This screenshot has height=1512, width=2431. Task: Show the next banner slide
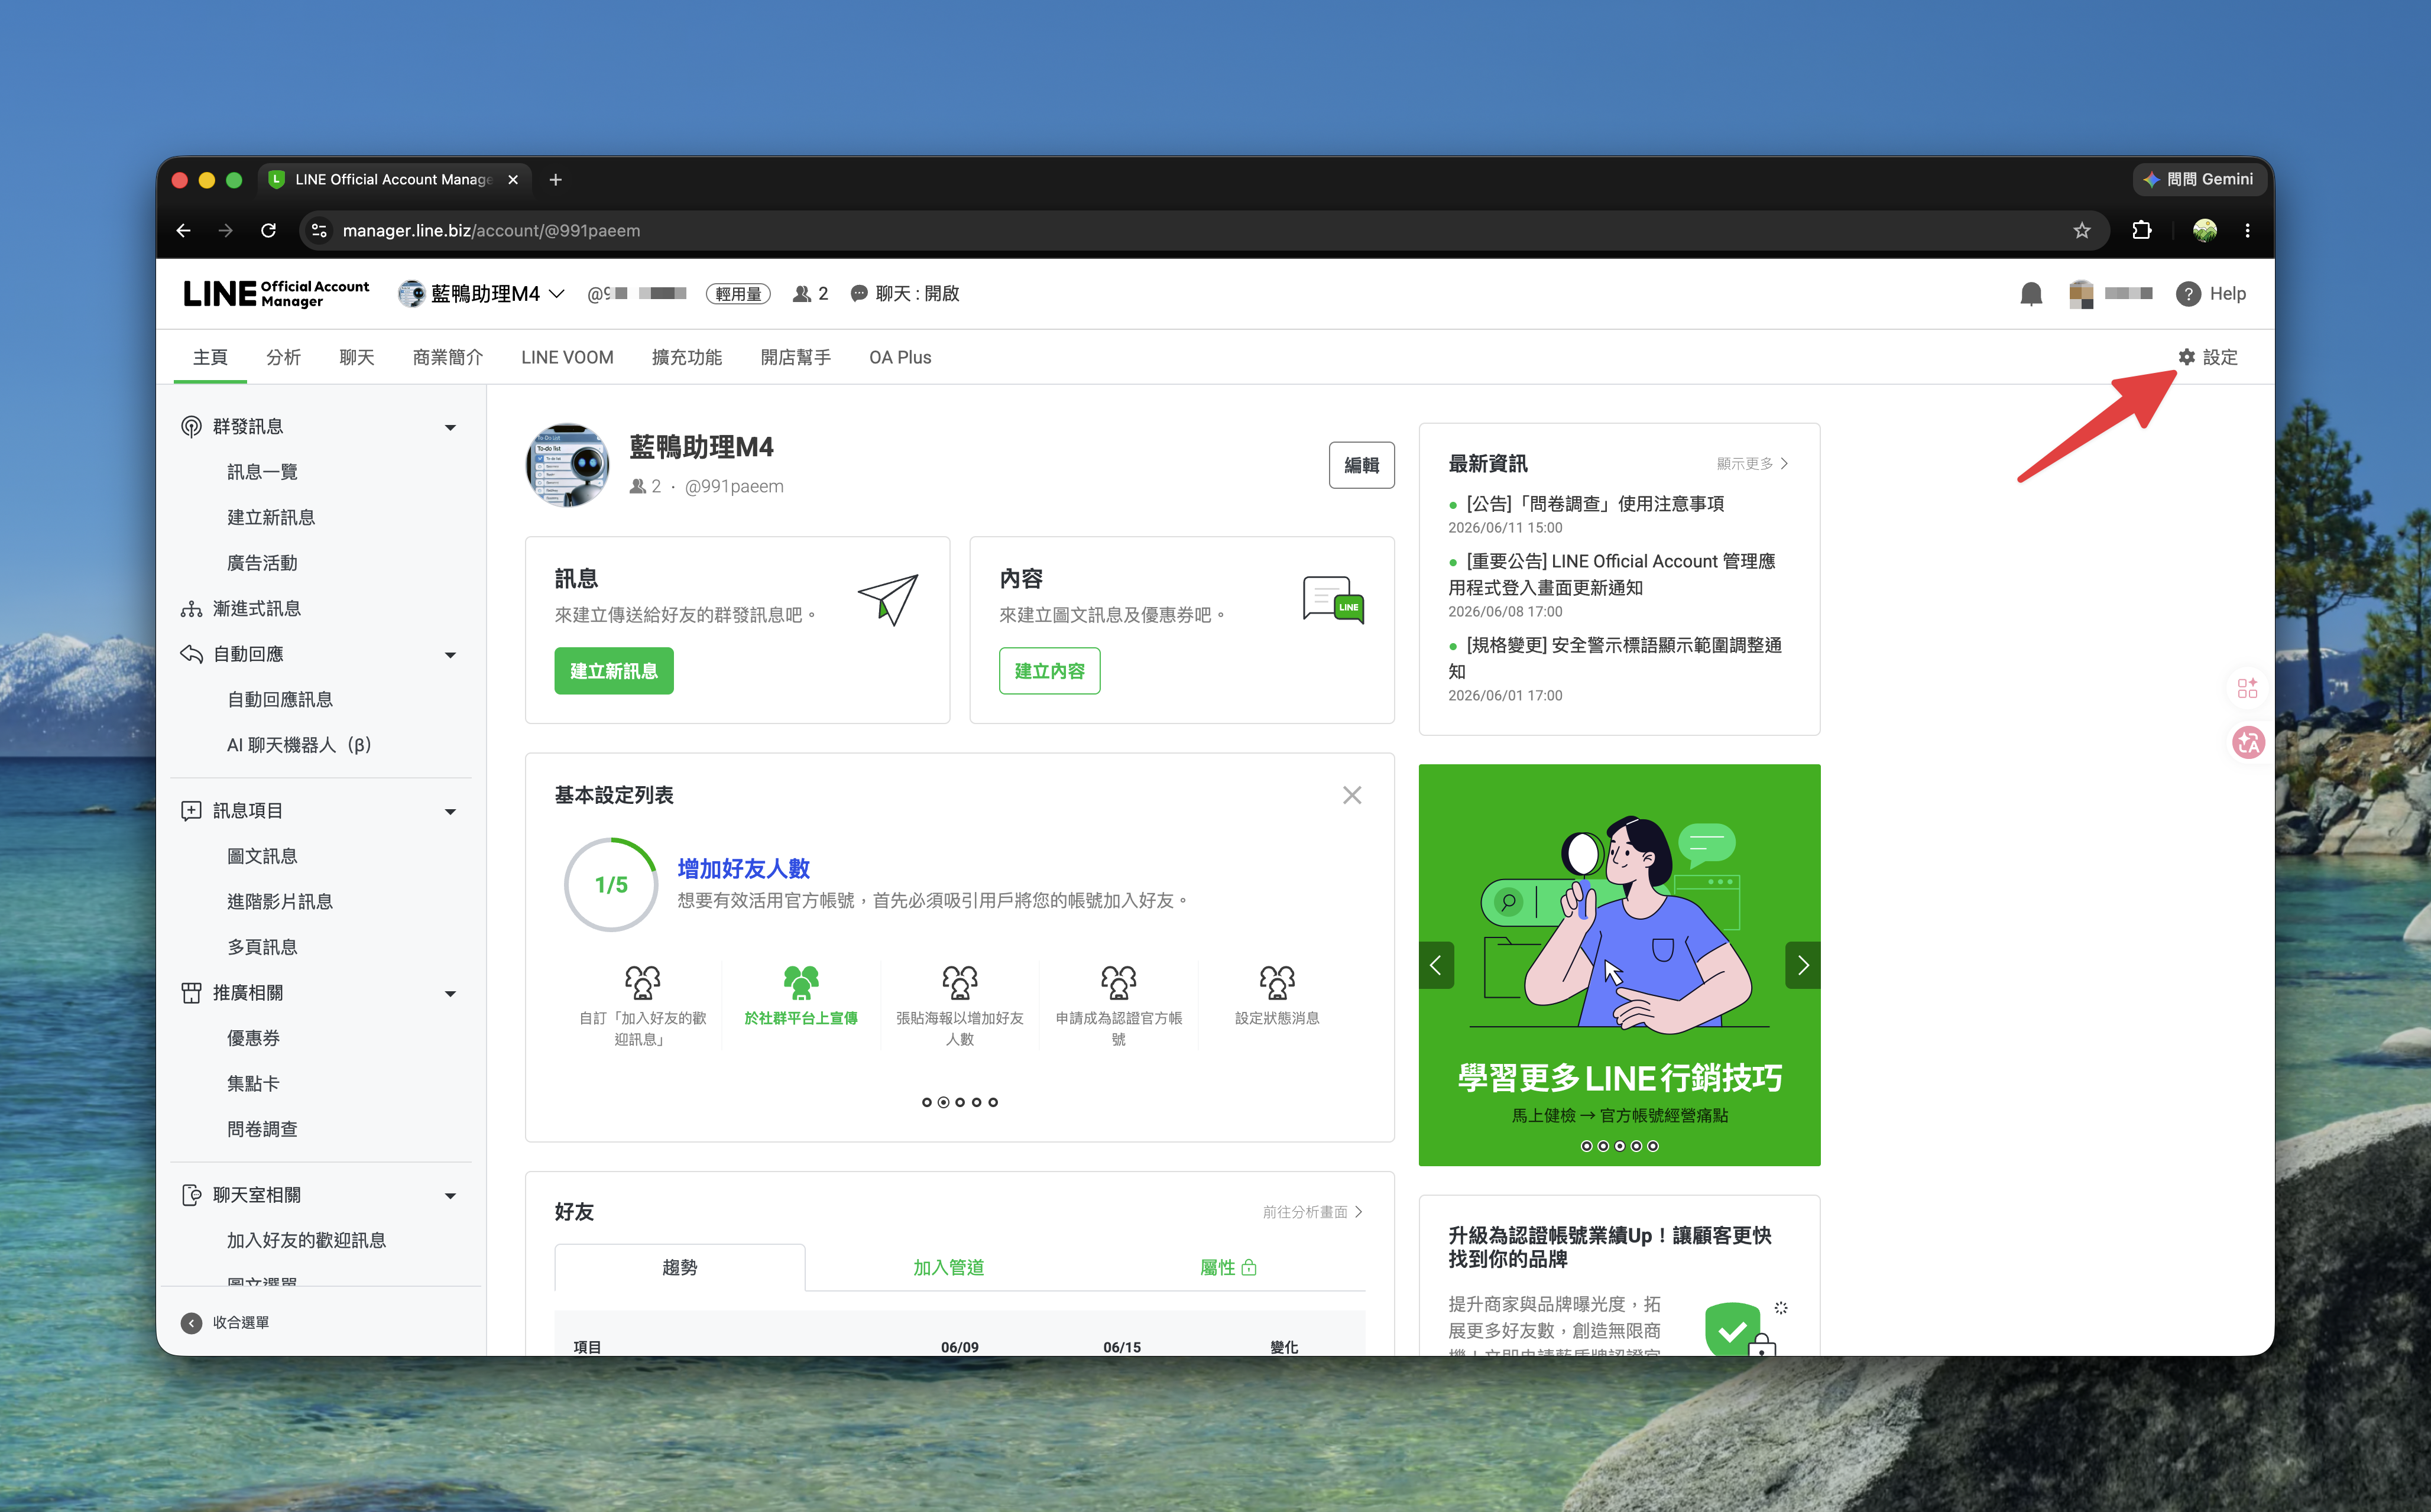(x=1803, y=965)
